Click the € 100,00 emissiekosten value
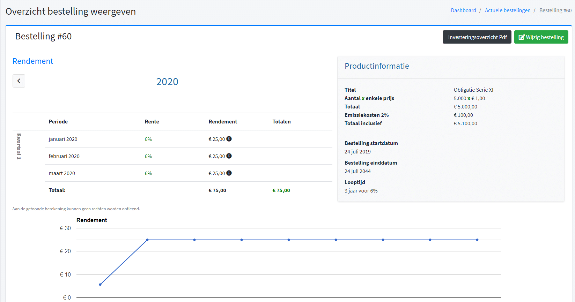This screenshot has height=302, width=575. [463, 115]
